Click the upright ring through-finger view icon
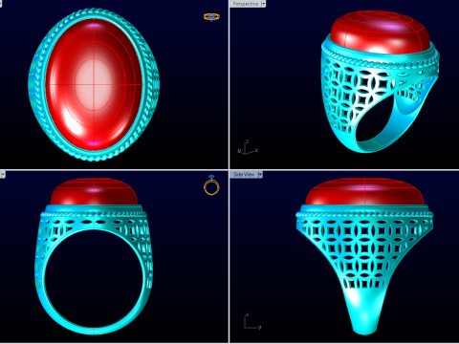 coord(211,185)
